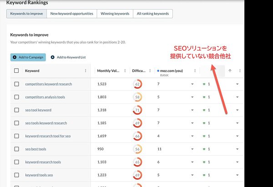Click Add to Campaign button

click(x=28, y=57)
